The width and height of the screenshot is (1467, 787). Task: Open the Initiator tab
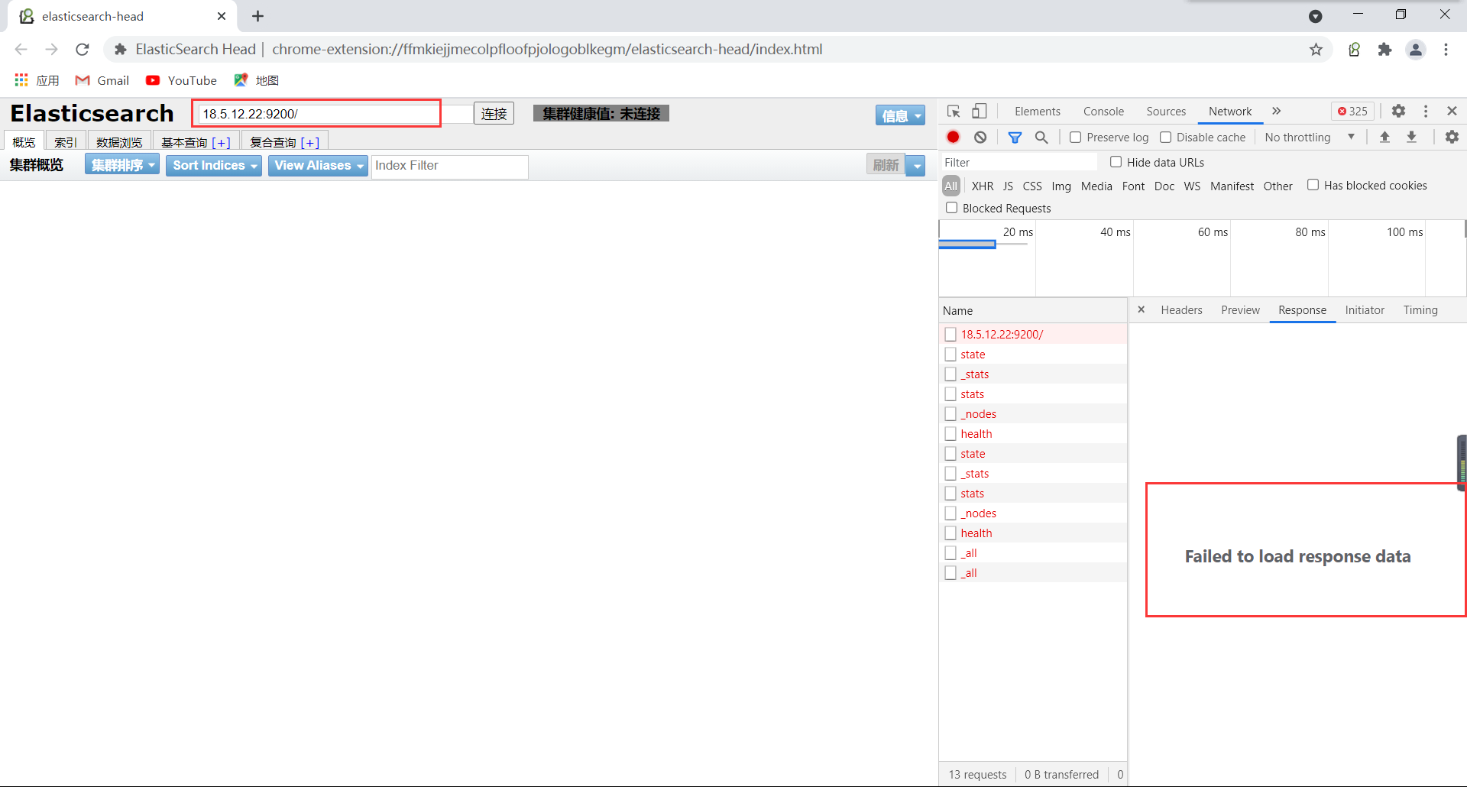(x=1365, y=310)
